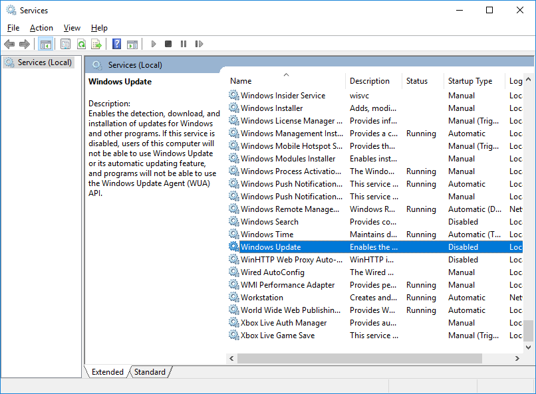This screenshot has height=394, width=536.
Task: Click gear icon of Xbox Live Auth Manager
Action: (234, 322)
